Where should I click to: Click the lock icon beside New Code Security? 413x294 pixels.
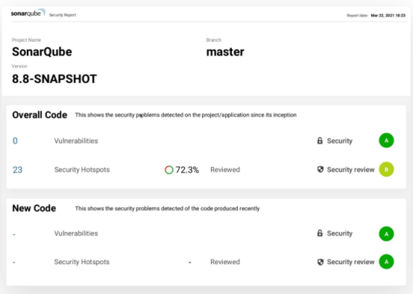(x=320, y=233)
